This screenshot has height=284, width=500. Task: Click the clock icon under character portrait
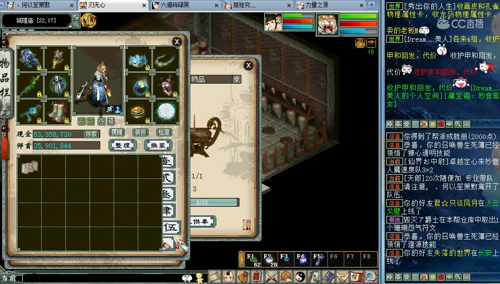coord(101,122)
